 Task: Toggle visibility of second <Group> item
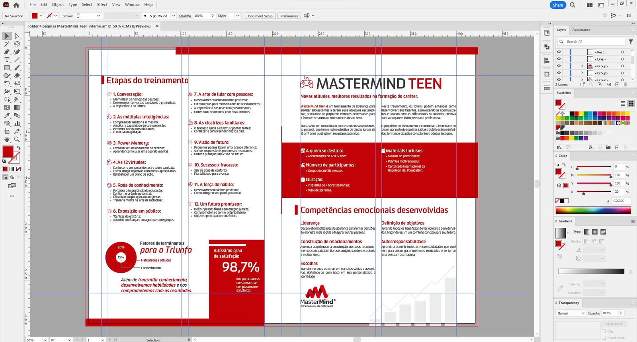coord(559,73)
